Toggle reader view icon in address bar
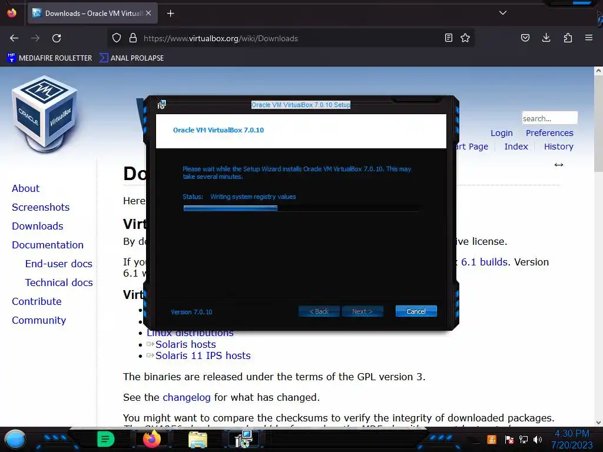 (x=448, y=38)
